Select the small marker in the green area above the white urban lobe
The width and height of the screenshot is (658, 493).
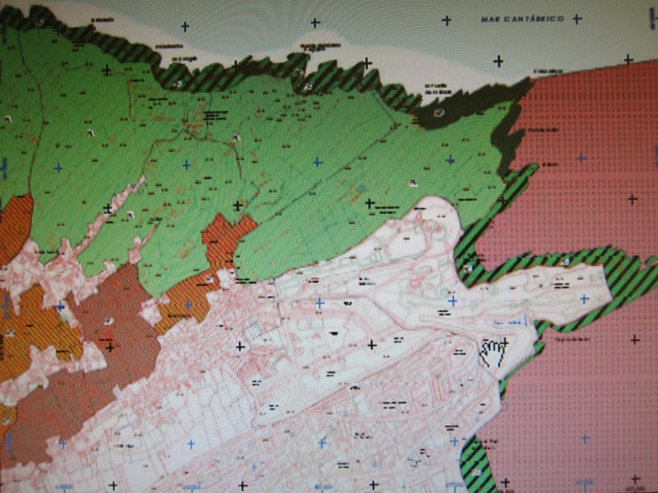pos(412,183)
